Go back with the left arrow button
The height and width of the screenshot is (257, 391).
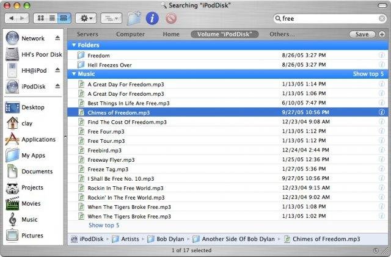coord(11,18)
